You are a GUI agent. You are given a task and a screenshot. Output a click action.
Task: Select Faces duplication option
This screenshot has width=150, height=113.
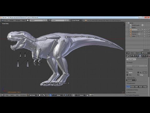coord(141,87)
